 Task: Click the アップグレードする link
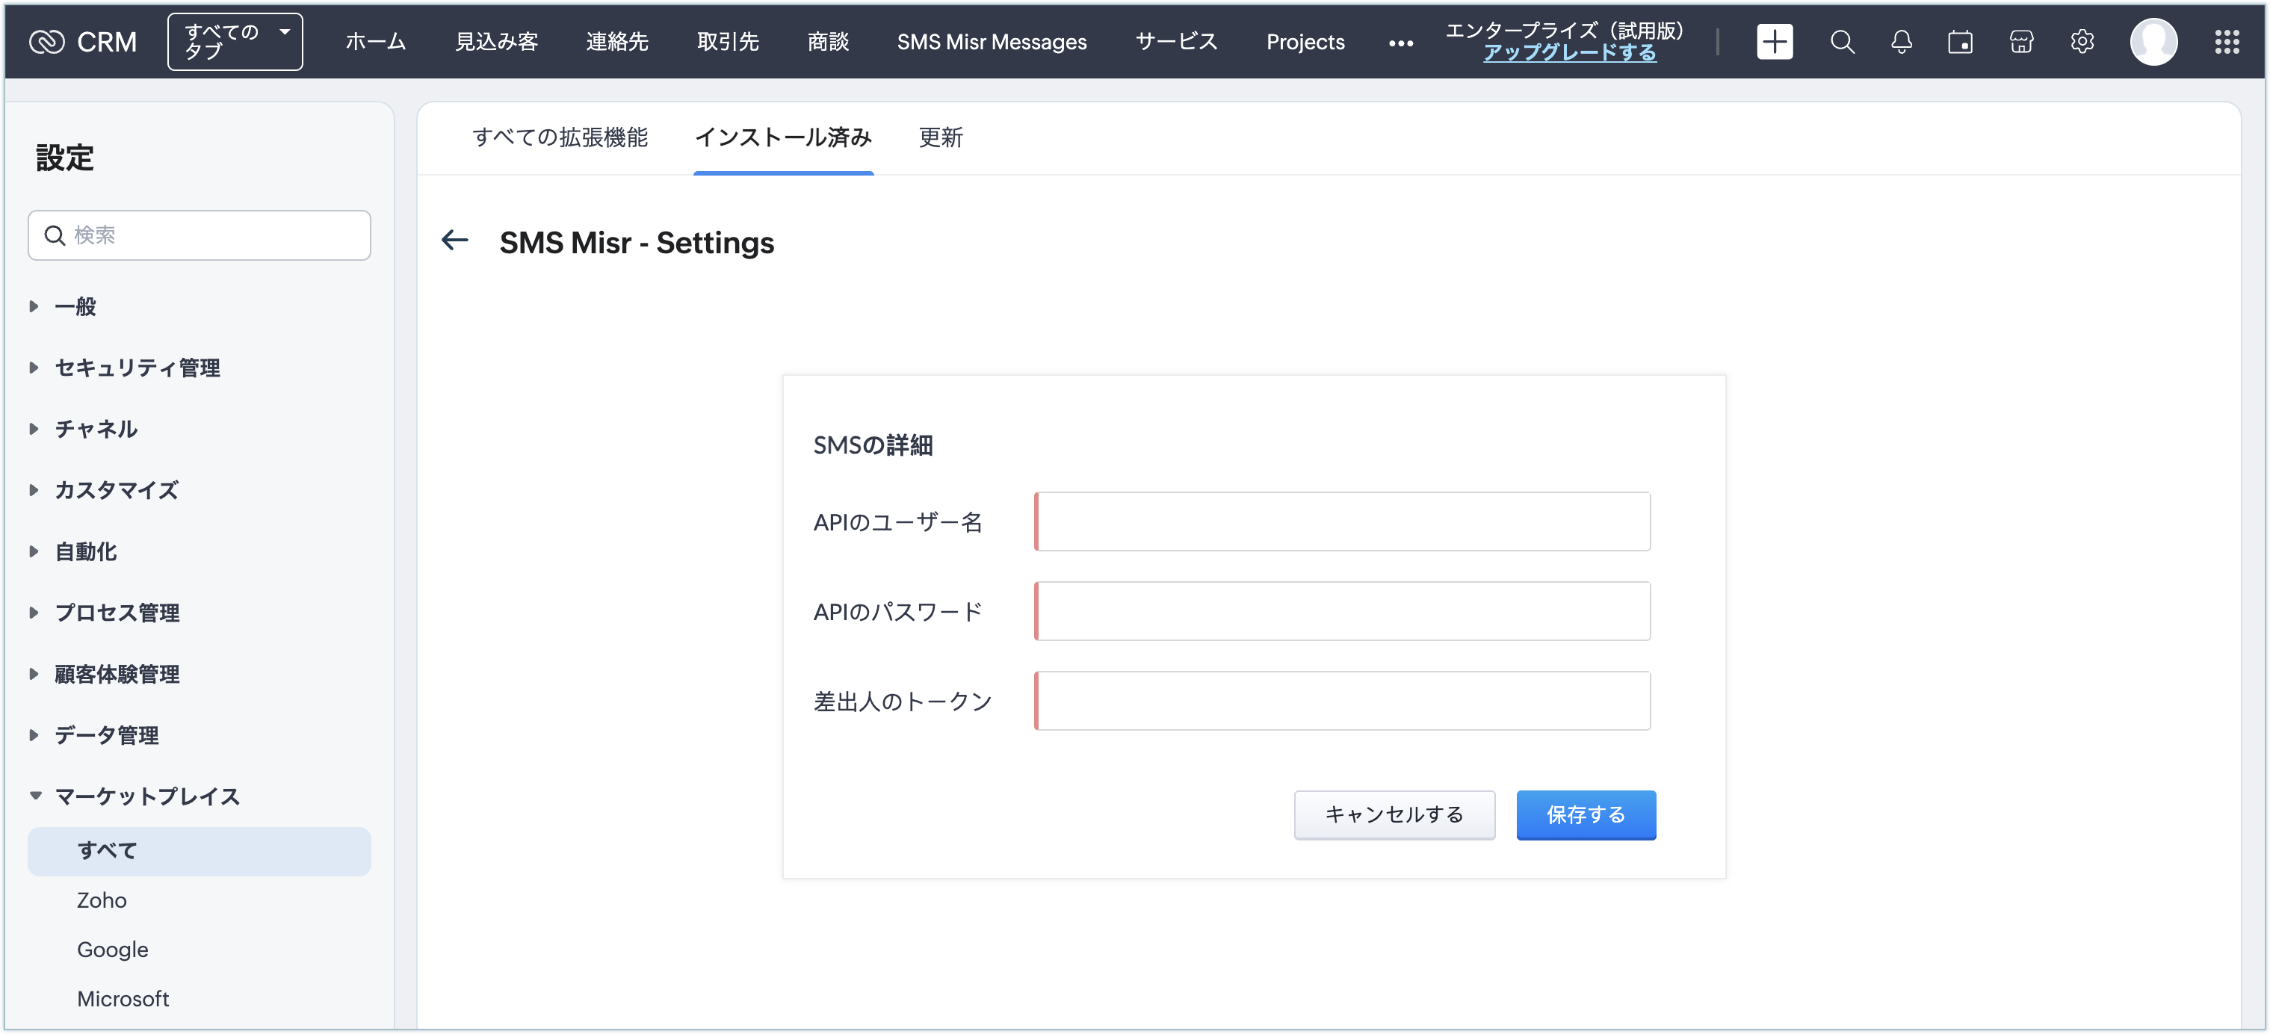coord(1569,53)
